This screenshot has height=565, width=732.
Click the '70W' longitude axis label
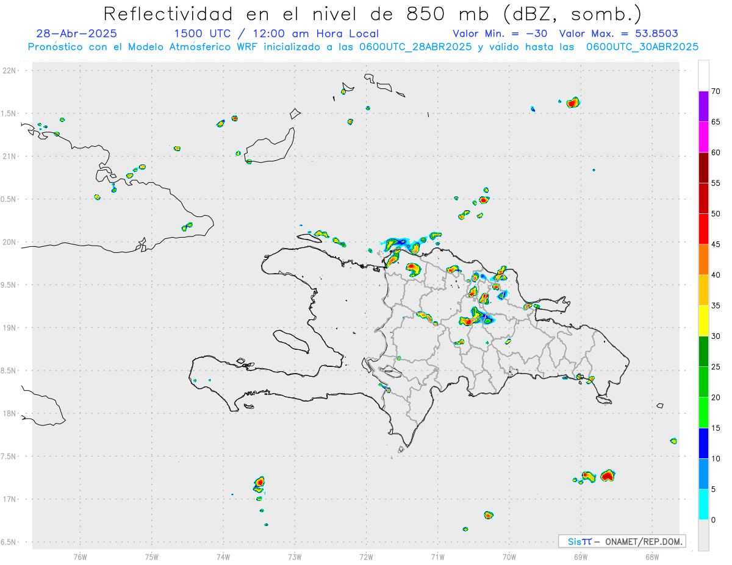click(509, 556)
